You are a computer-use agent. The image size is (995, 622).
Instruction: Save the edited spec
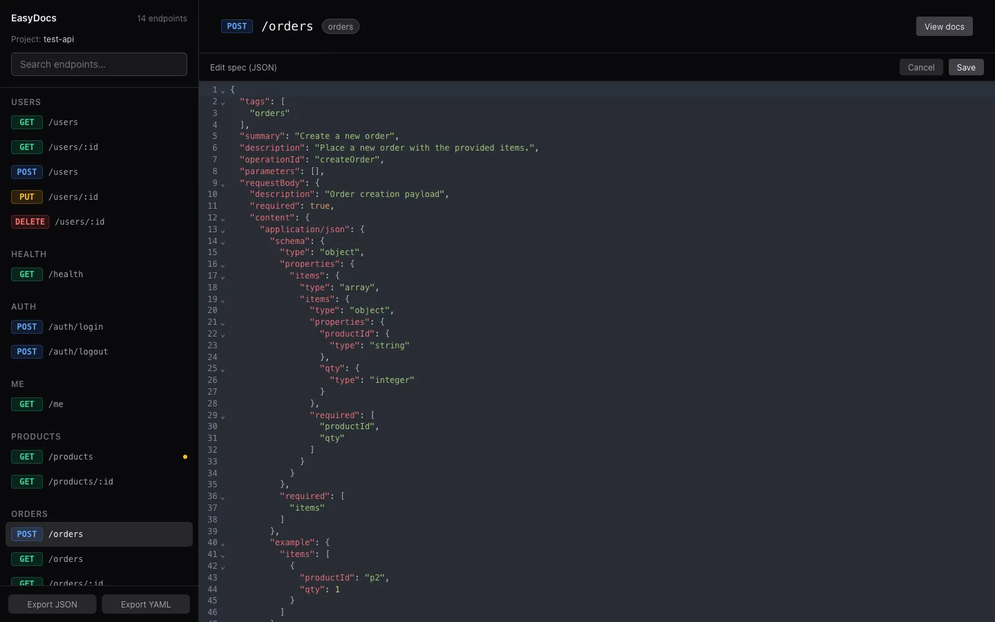[x=966, y=67]
